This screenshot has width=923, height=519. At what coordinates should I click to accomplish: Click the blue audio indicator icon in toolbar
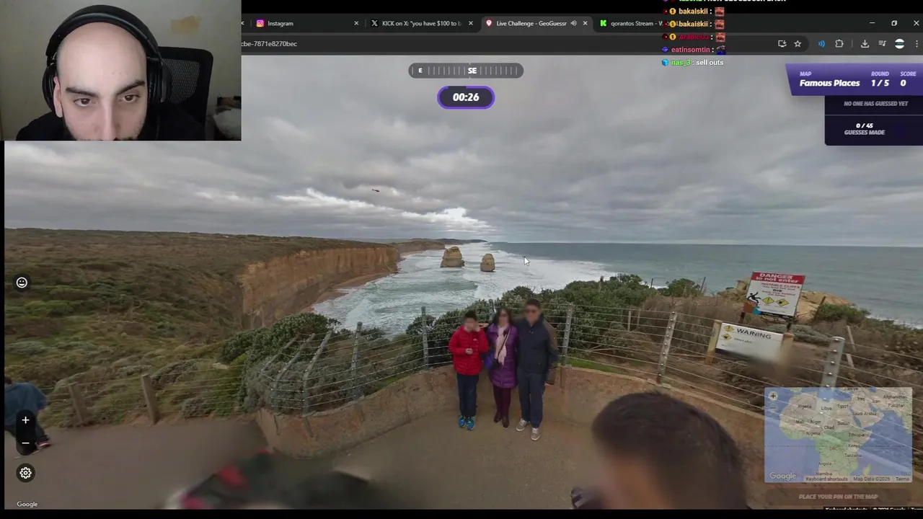click(821, 44)
